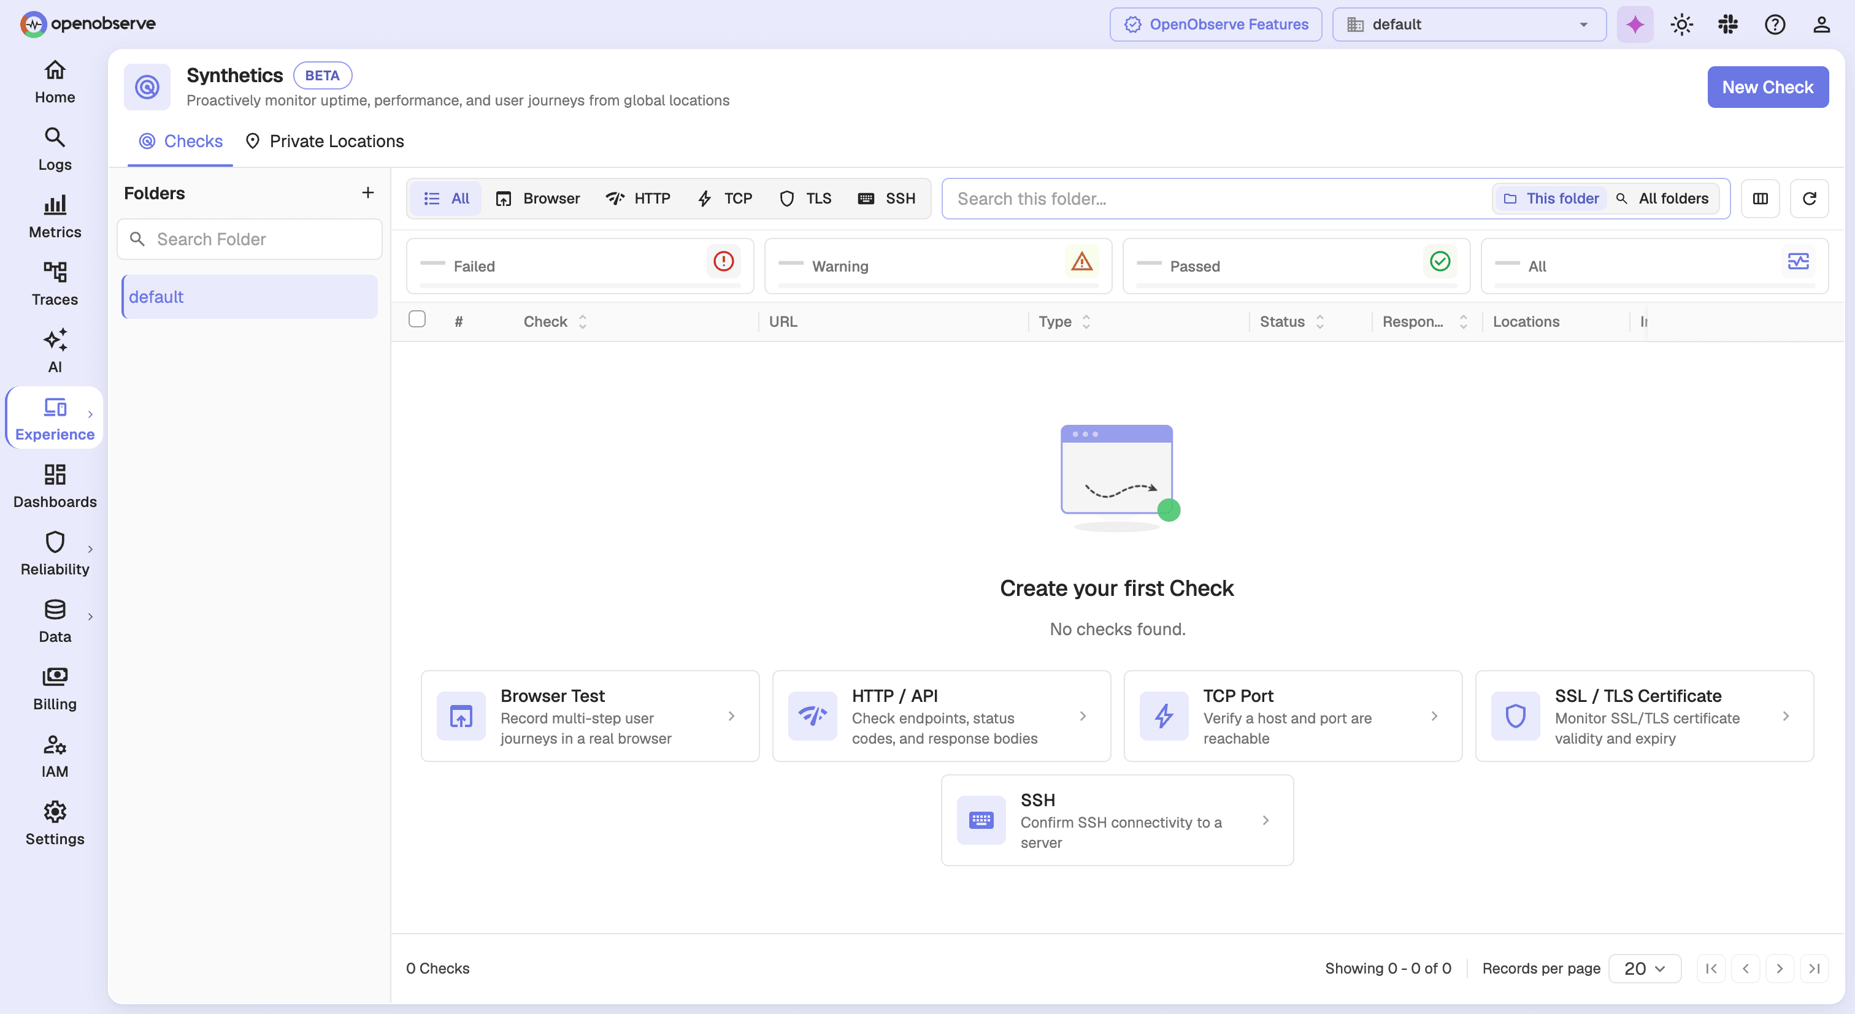1855x1014 pixels.
Task: Select the All status card
Action: [x=1654, y=266]
